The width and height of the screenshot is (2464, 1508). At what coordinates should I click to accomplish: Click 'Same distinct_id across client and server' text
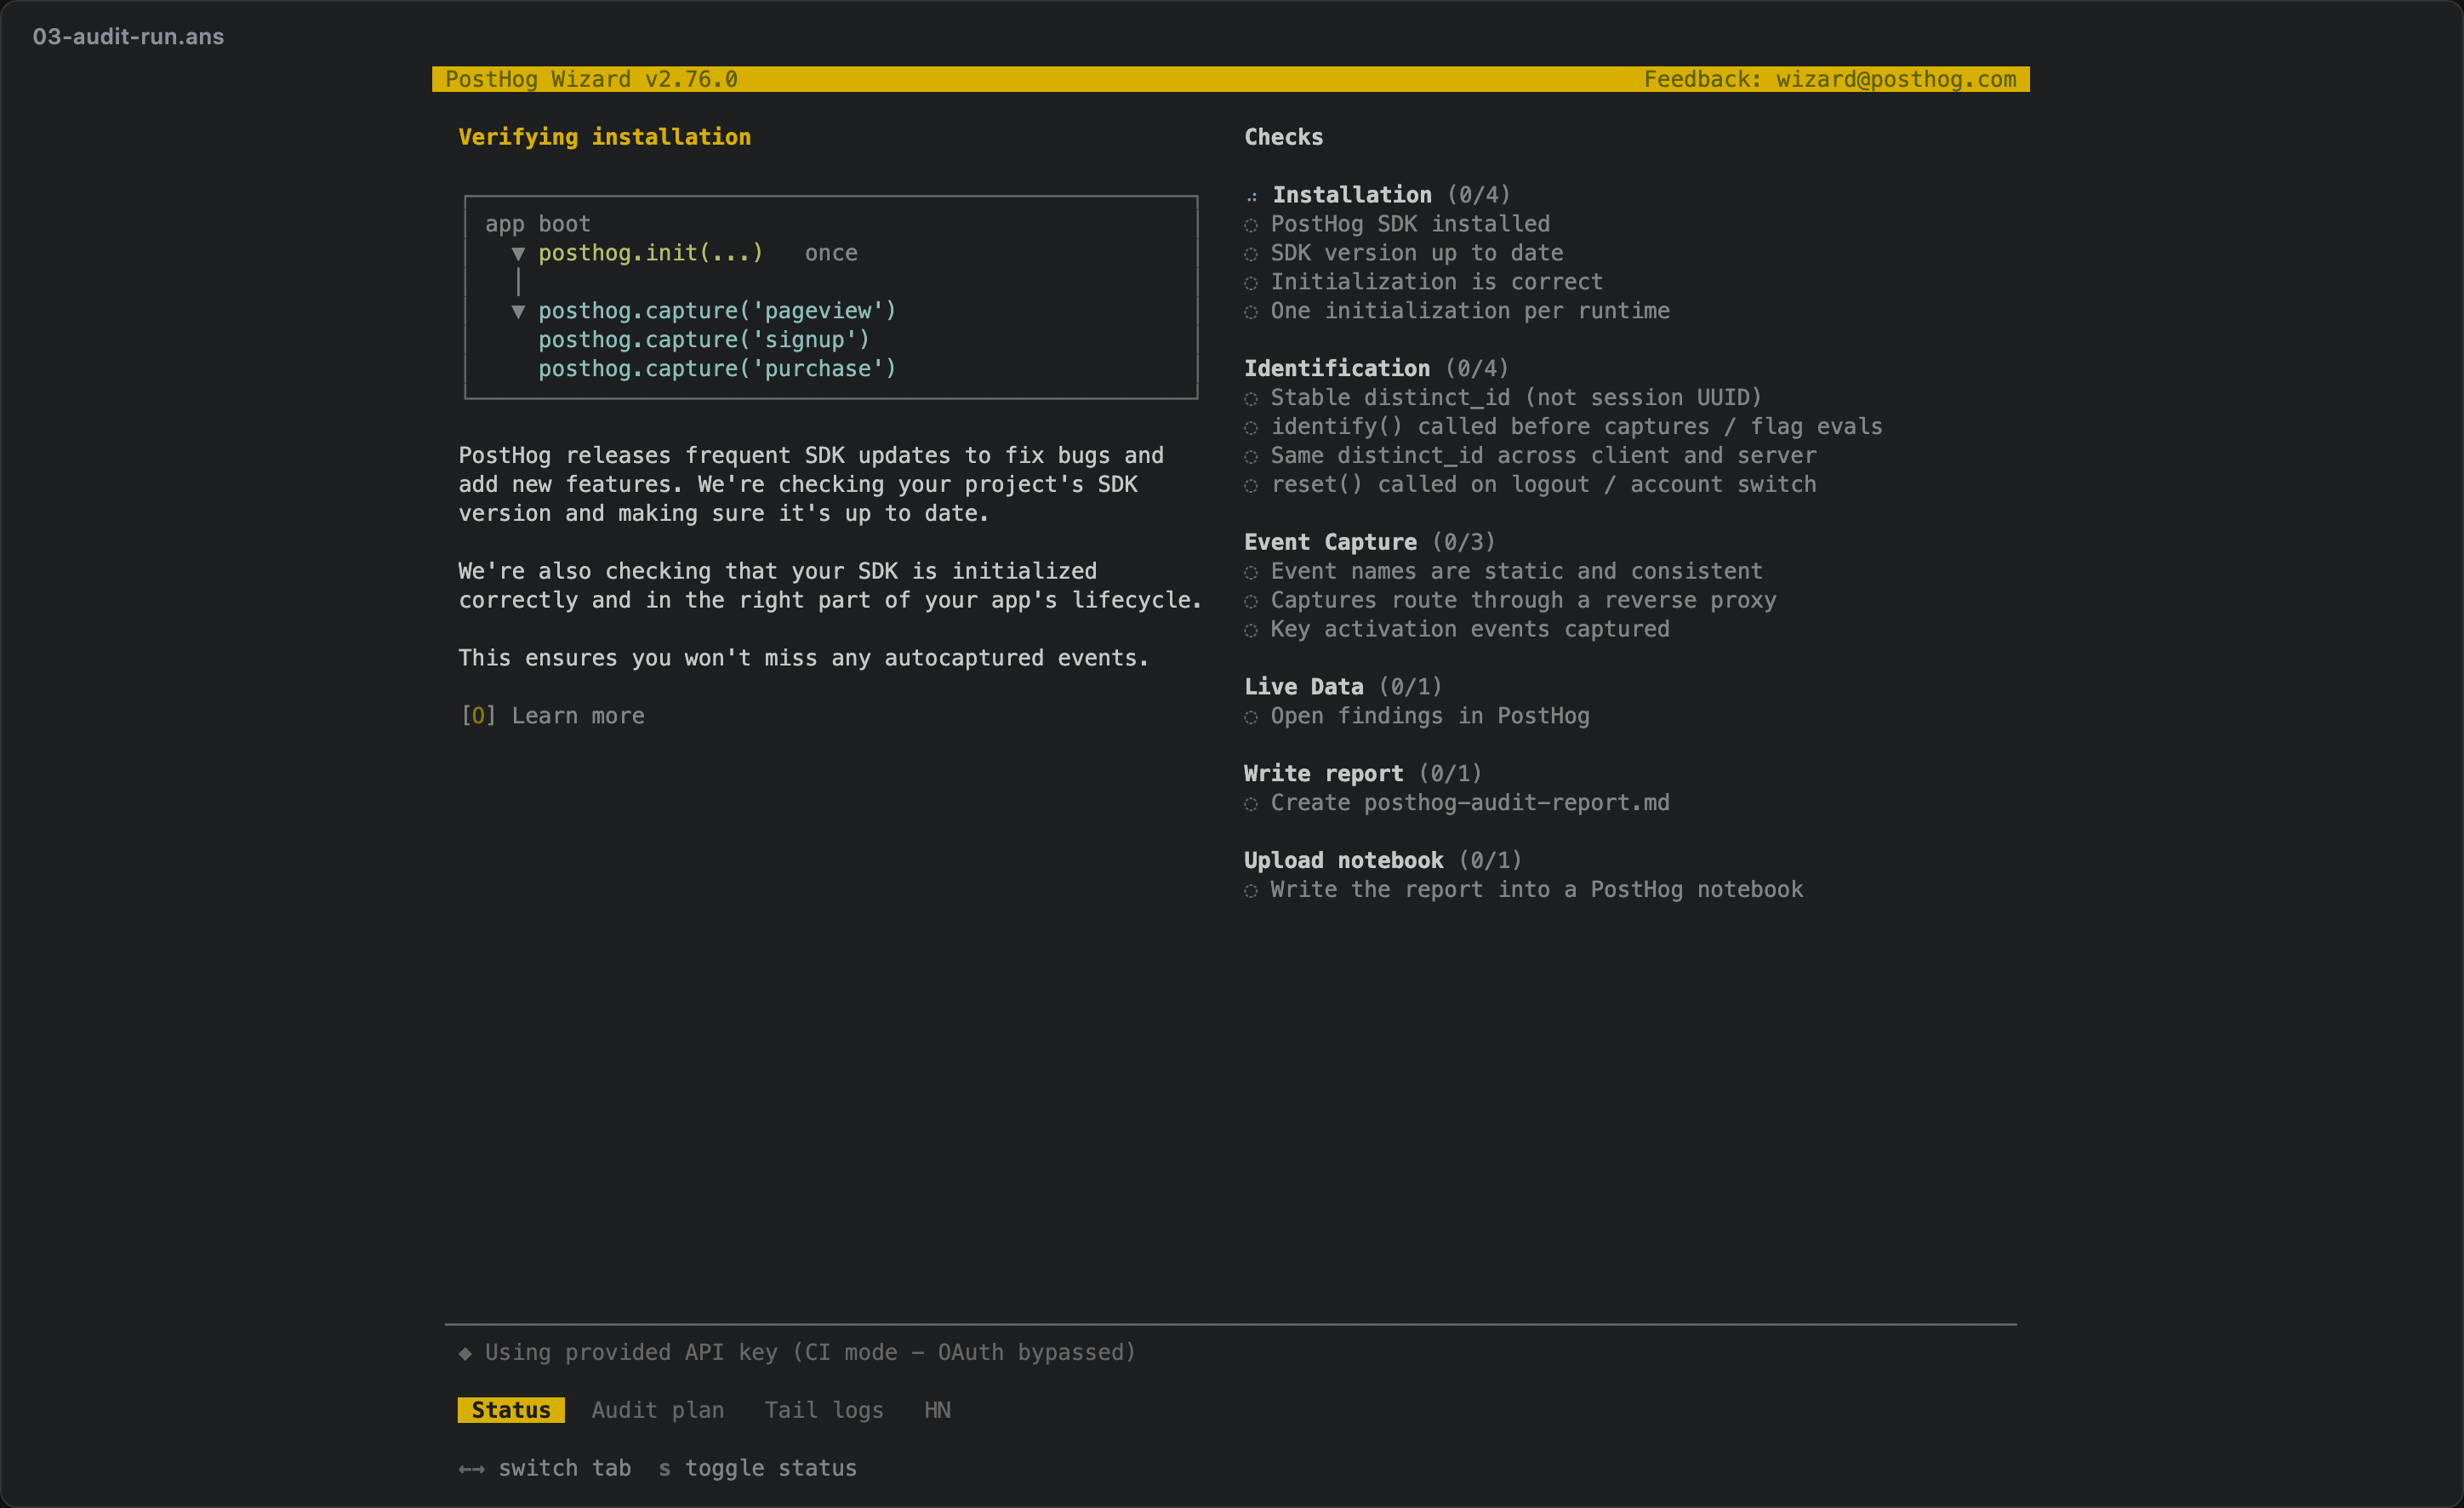pyautogui.click(x=1543, y=456)
